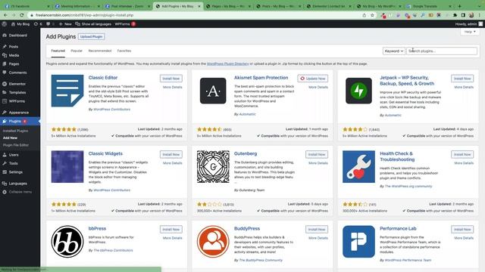The height and width of the screenshot is (272, 485).
Task: Expand the Help dropdown tab
Action: coord(470,32)
